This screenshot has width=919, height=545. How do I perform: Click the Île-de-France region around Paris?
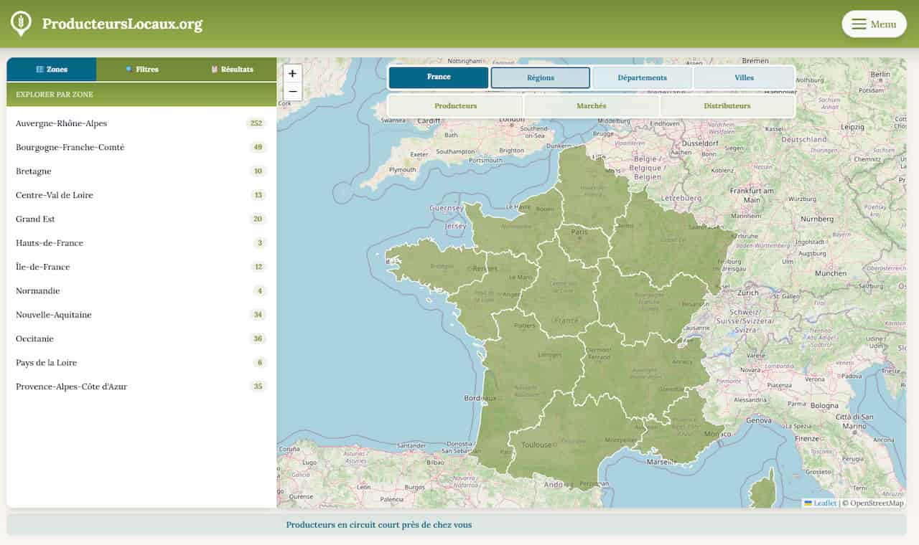click(x=582, y=244)
